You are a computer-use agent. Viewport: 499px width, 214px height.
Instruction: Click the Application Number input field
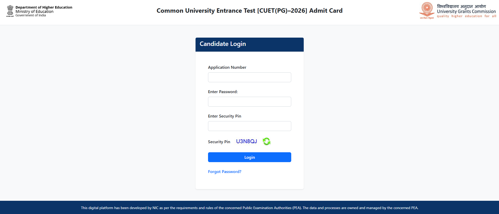point(249,77)
